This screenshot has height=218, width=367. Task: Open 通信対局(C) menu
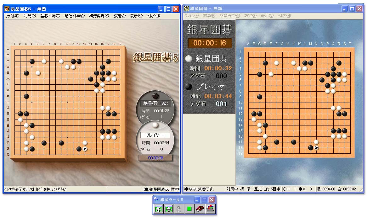click(x=75, y=16)
